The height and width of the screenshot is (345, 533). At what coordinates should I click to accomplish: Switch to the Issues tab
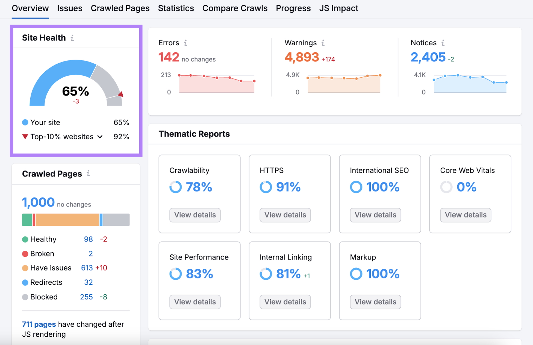[70, 8]
